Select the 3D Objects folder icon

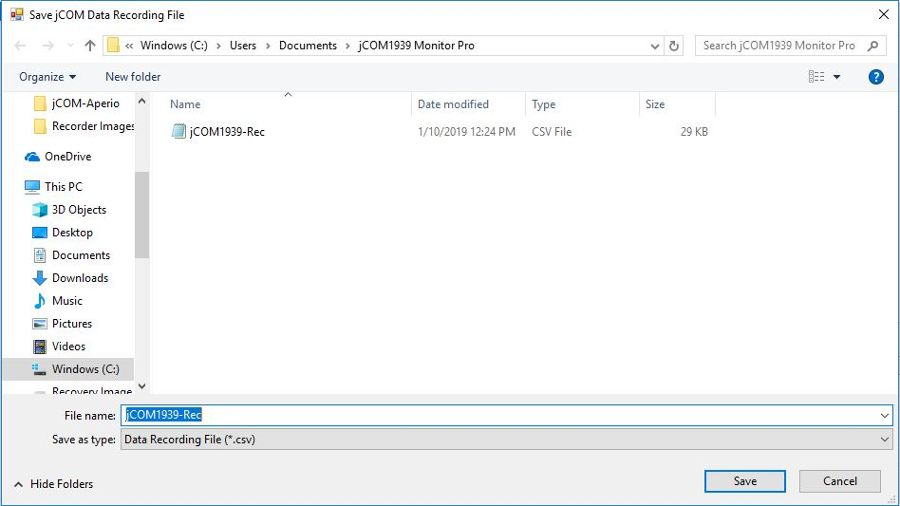[40, 210]
